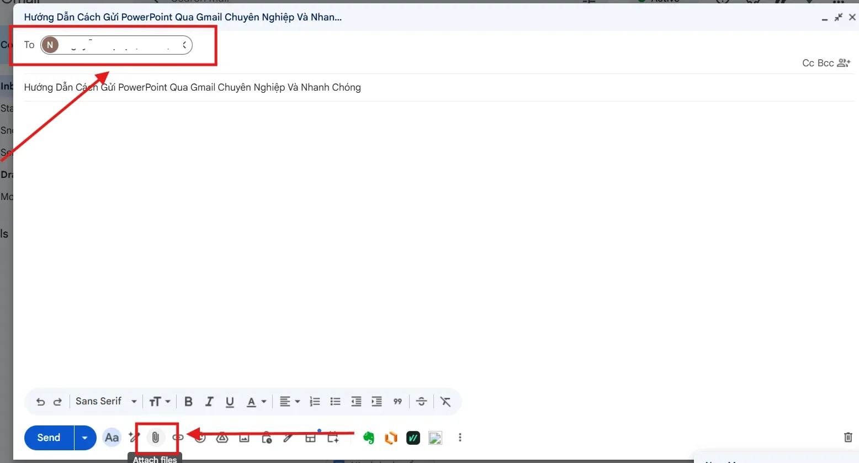
Task: Toggle numbered list
Action: [x=315, y=402]
